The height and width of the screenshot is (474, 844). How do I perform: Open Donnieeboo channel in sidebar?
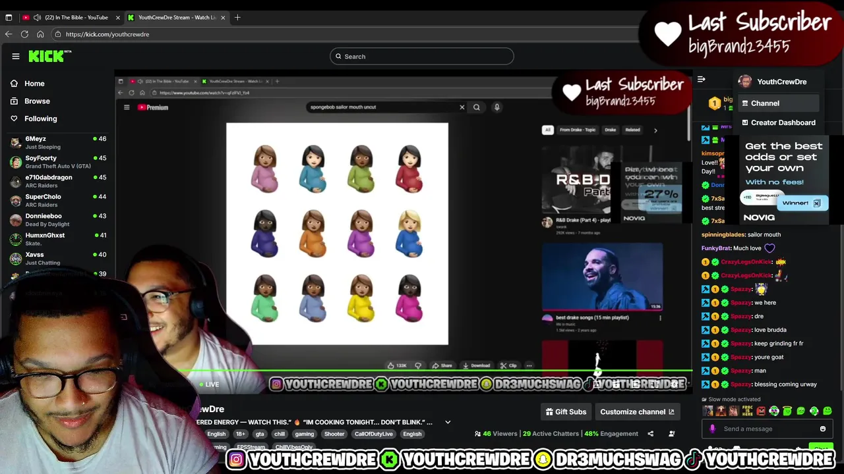point(57,220)
